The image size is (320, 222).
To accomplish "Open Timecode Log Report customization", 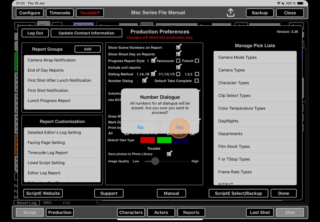I will point(62,153).
